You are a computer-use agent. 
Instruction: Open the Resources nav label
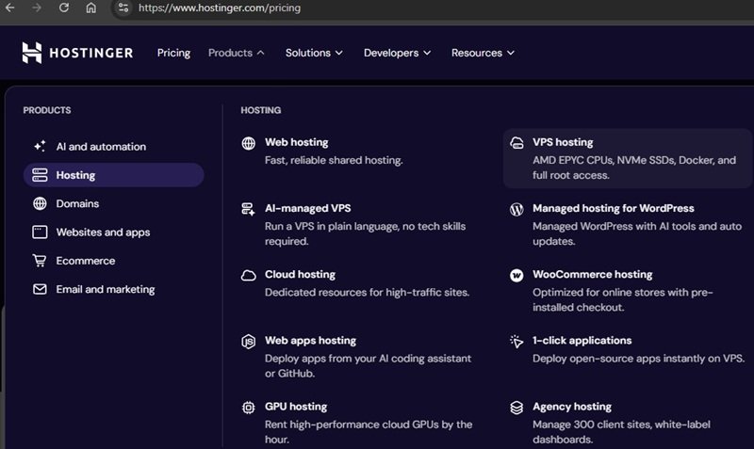tap(477, 53)
